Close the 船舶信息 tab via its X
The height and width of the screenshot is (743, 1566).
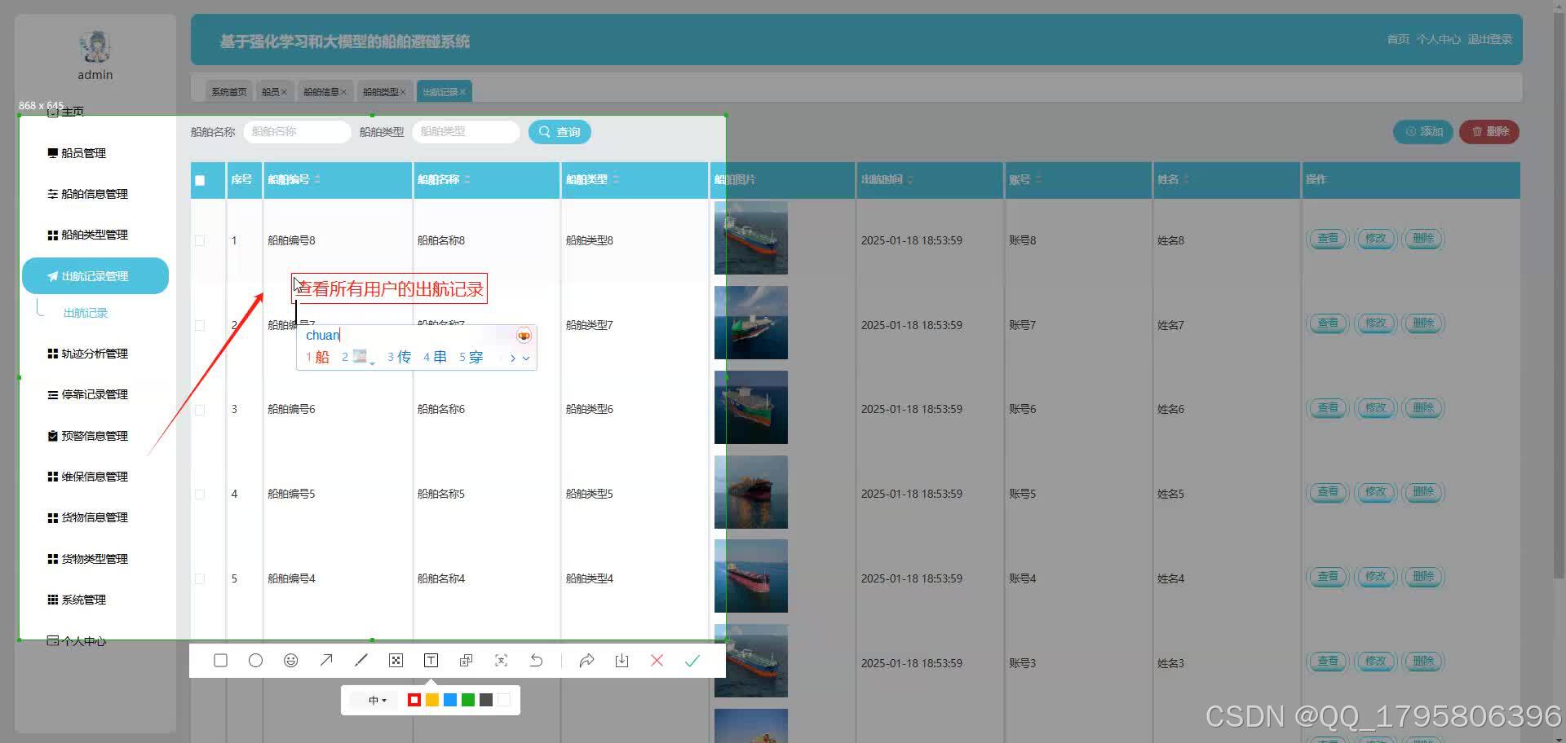343,92
